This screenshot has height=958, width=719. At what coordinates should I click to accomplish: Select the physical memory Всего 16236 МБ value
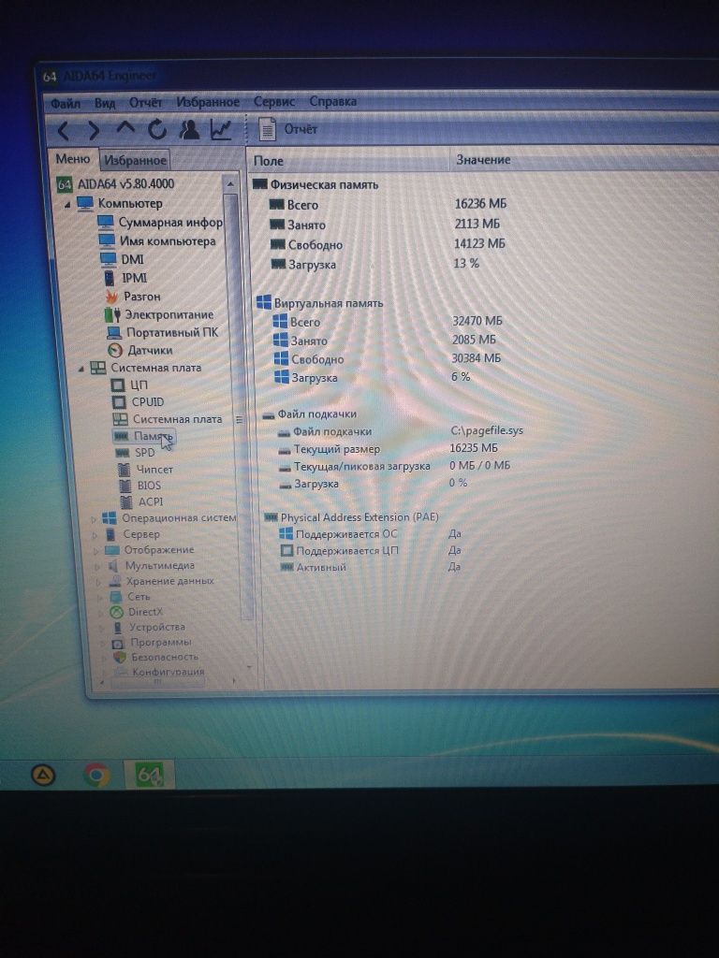[x=480, y=204]
